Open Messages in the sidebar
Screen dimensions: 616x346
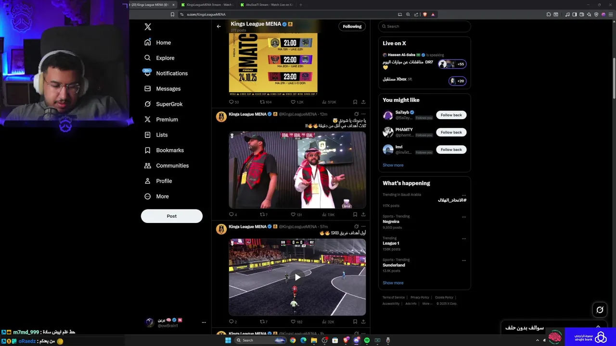coord(162,89)
